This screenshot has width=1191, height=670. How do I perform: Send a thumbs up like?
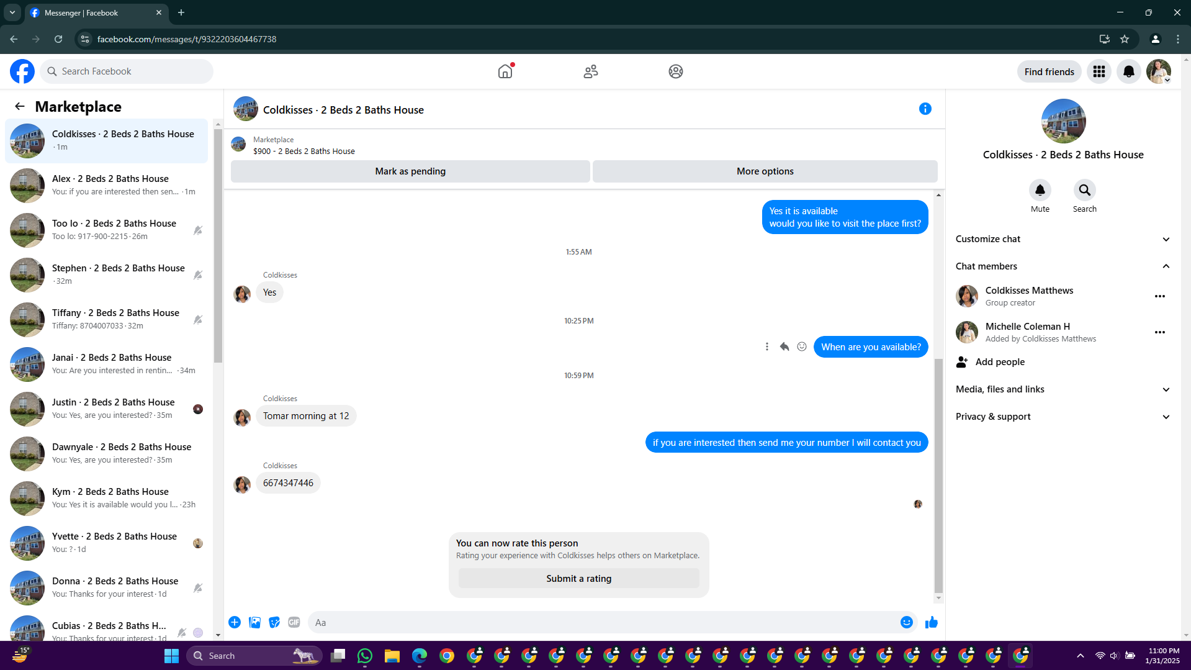[932, 622]
